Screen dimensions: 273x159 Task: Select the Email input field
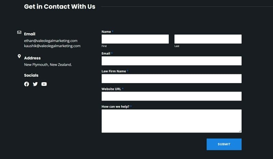point(172,61)
